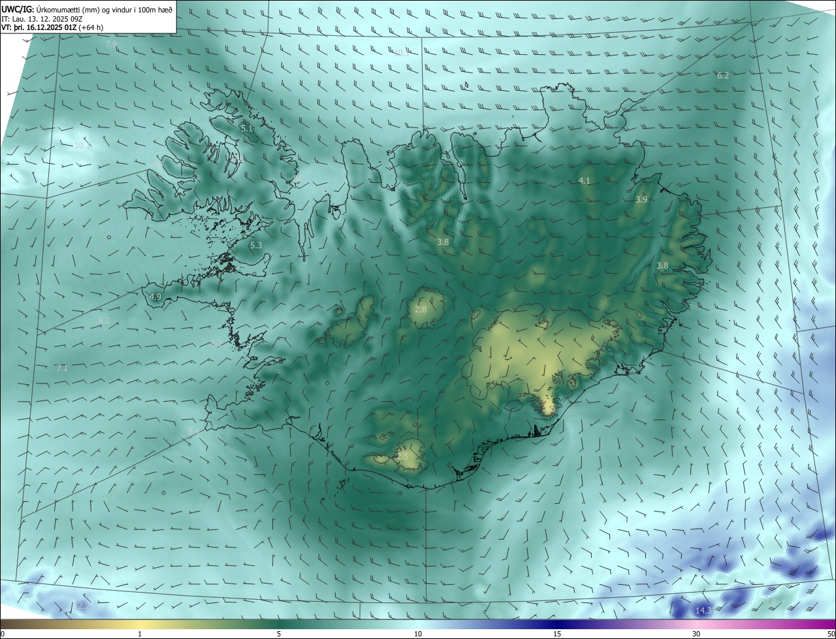Select the 15 tick on the color scale
Viewport: 836px width, 639px height.
[x=557, y=634]
